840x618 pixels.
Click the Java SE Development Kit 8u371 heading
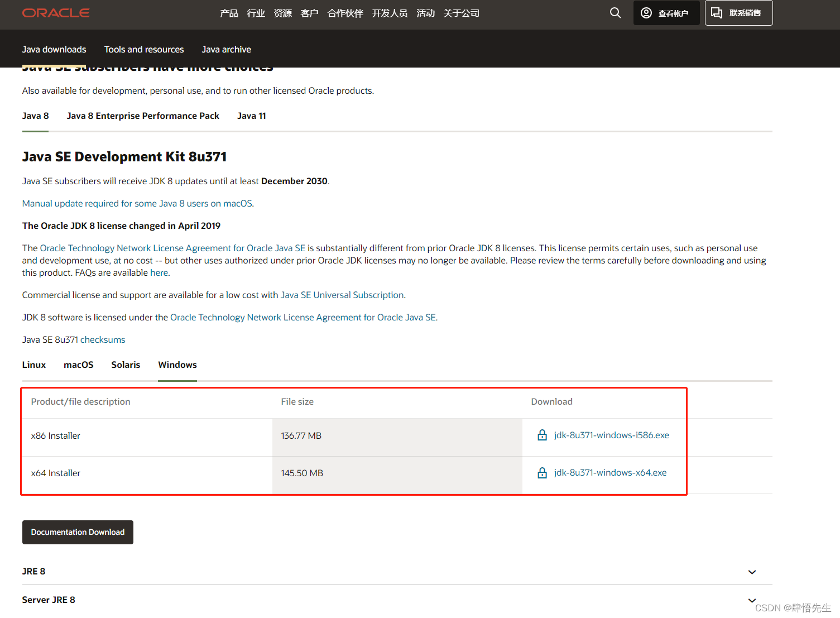(124, 157)
